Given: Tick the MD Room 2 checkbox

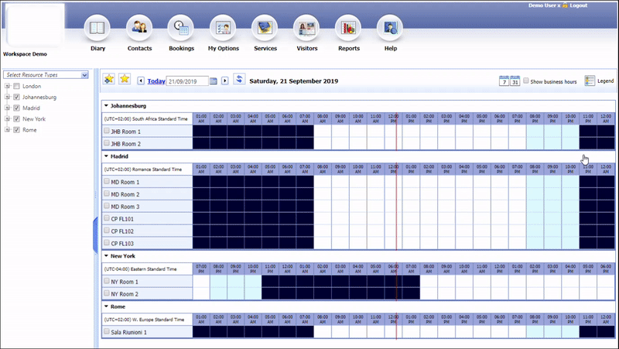Looking at the screenshot, I should pos(107,193).
